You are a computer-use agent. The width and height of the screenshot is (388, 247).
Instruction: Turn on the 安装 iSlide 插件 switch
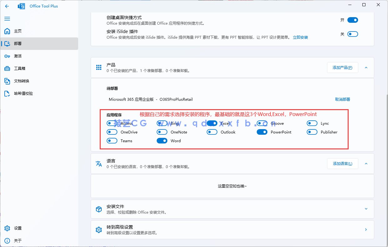point(352,34)
